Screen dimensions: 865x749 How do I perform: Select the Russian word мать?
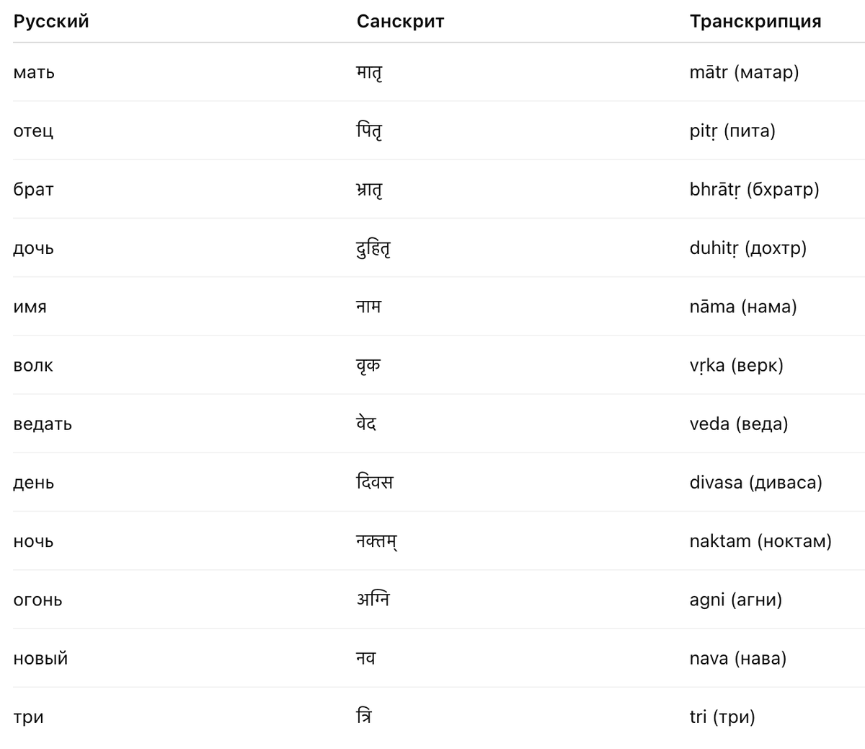tap(34, 72)
